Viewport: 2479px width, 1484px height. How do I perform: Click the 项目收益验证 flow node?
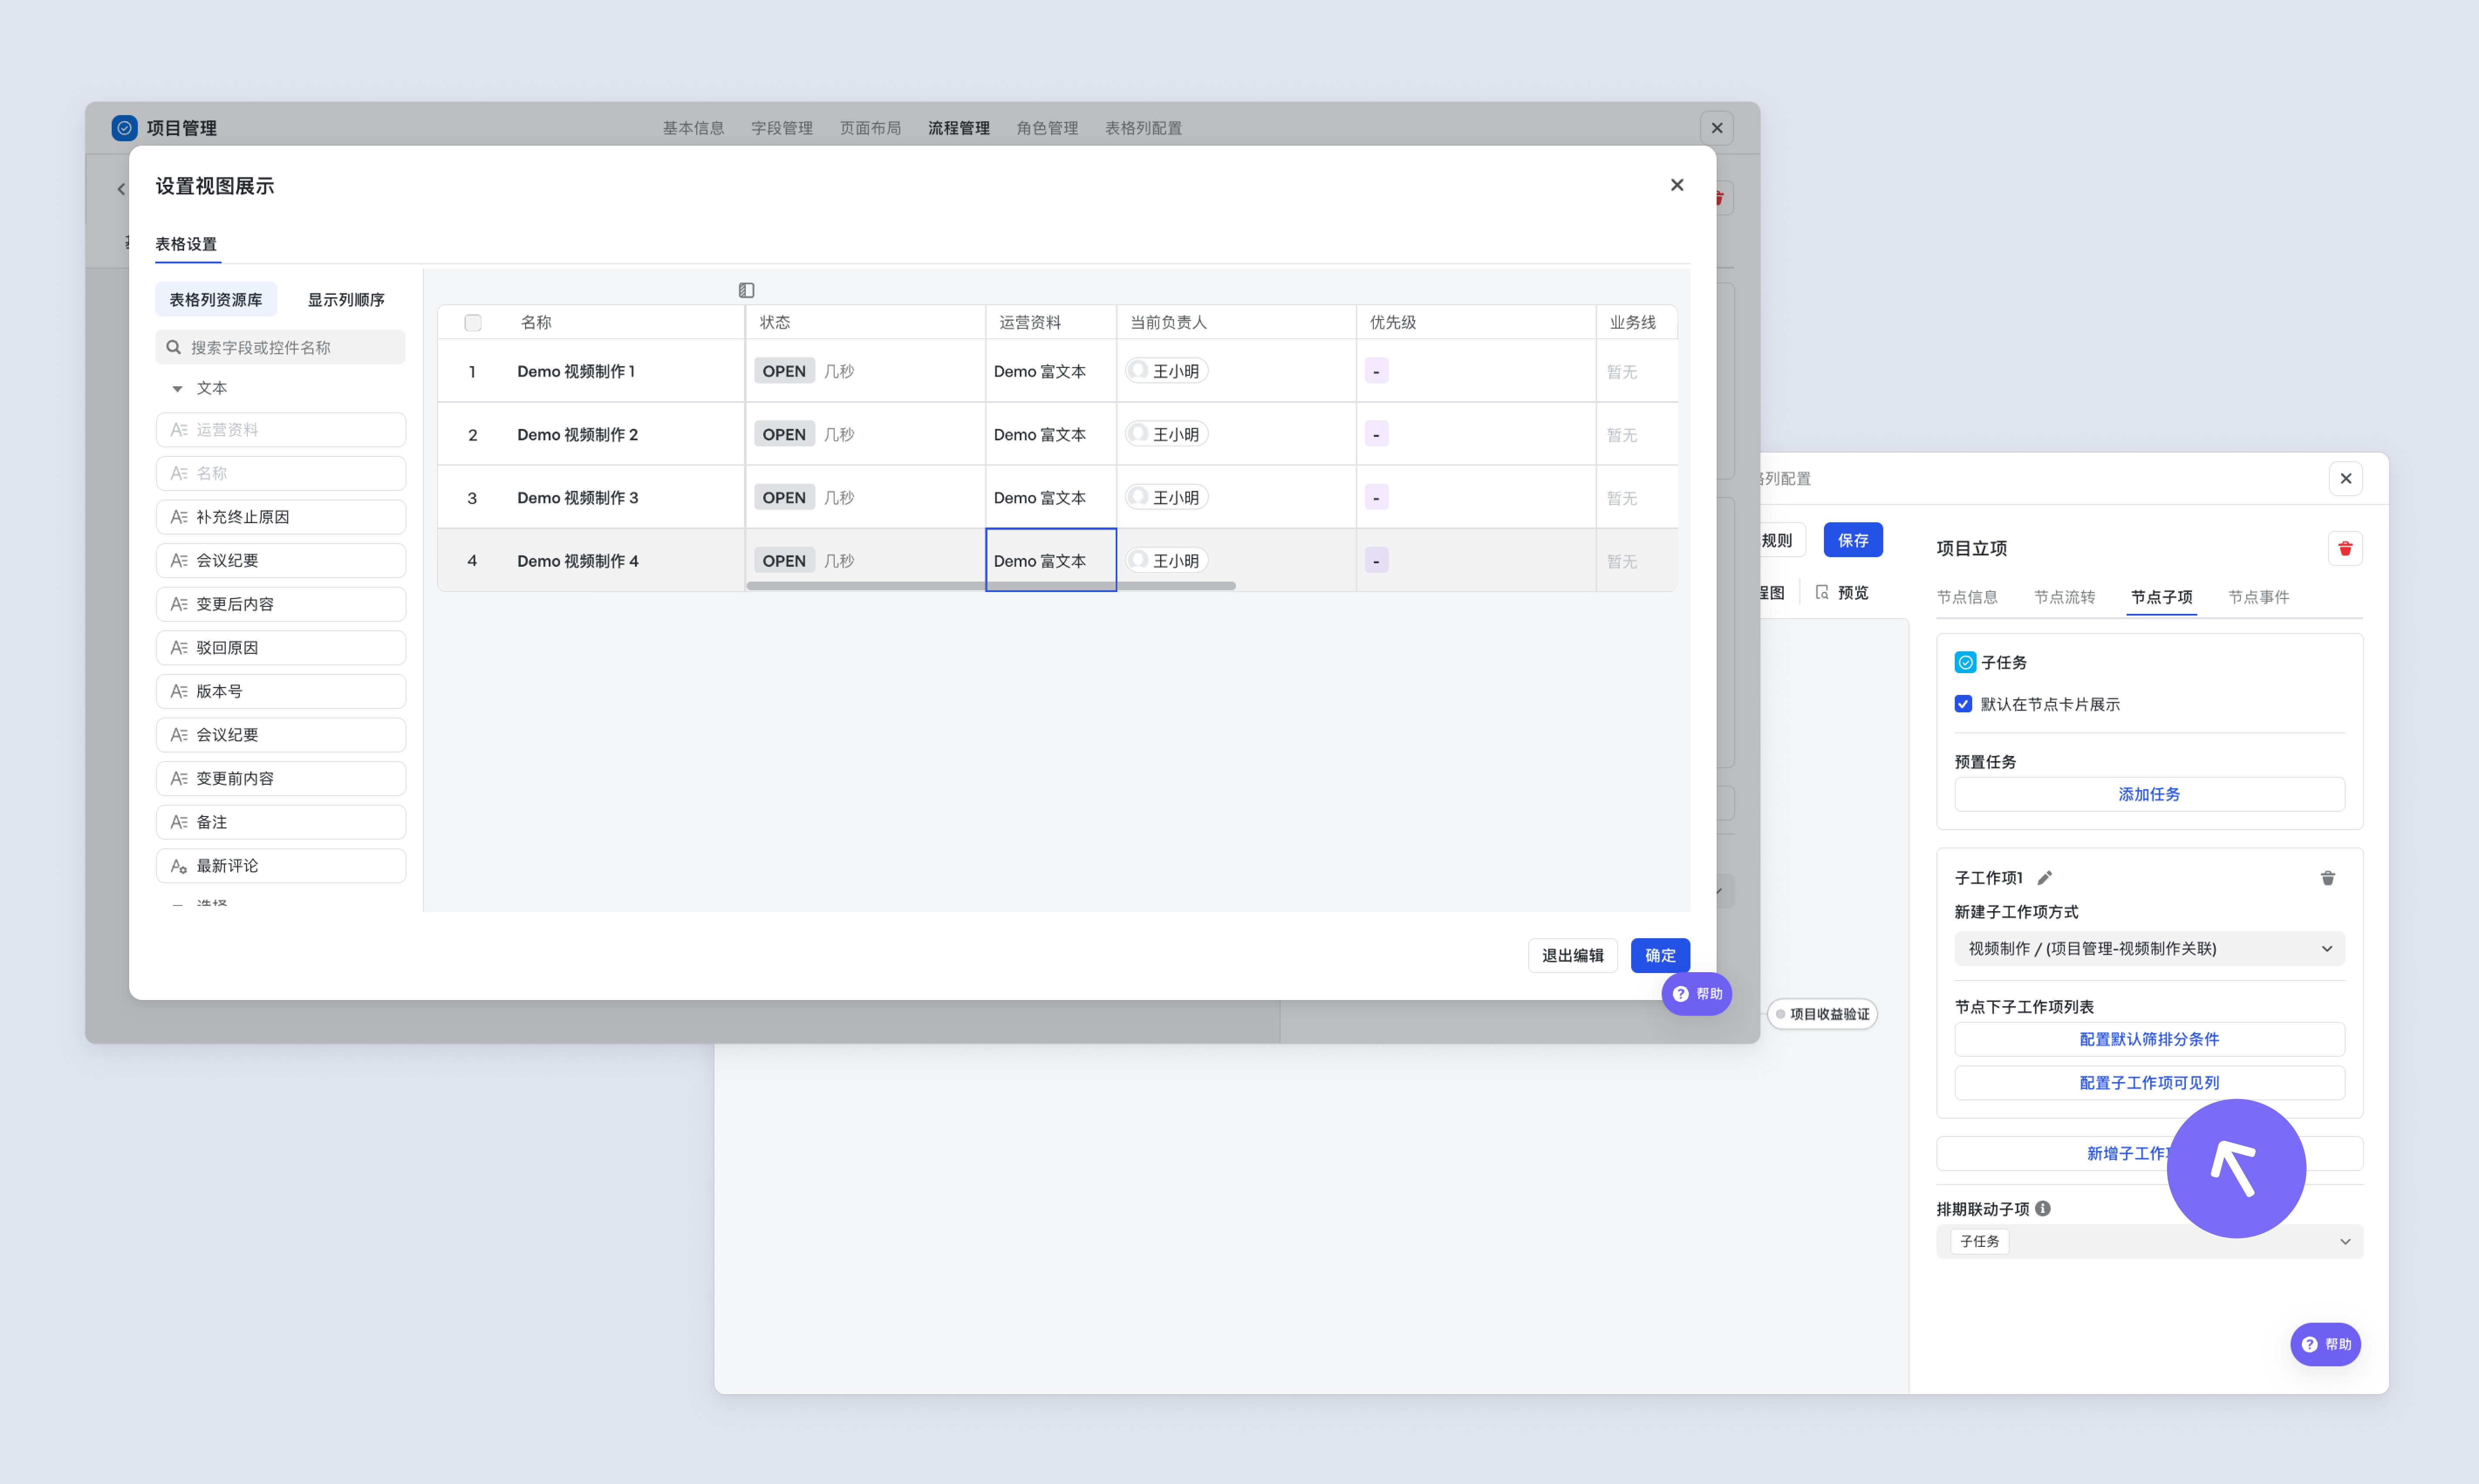(1823, 1014)
